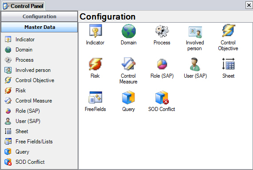Open the large SOD Conflict icon
The height and width of the screenshot is (170, 253).
162,97
